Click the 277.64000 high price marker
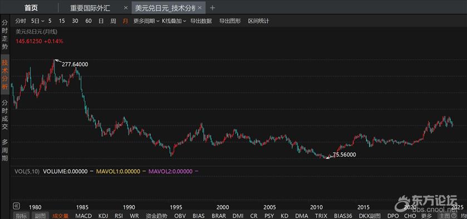 click(x=75, y=64)
